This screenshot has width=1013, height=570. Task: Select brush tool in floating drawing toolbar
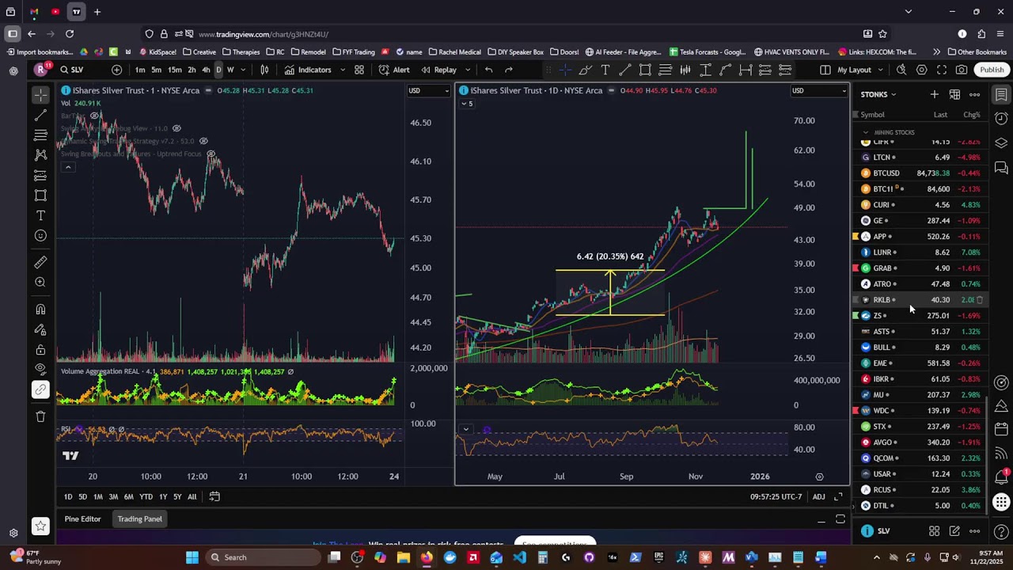click(585, 70)
